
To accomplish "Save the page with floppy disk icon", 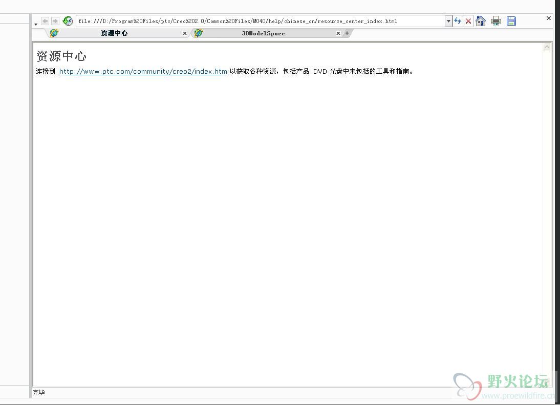I will 511,21.
